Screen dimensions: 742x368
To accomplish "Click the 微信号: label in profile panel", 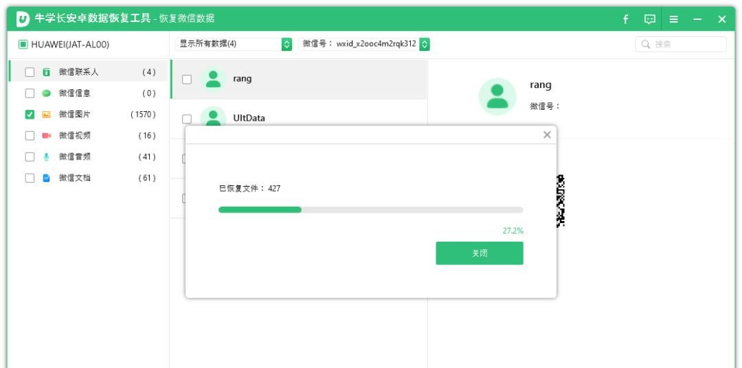I will coord(545,106).
